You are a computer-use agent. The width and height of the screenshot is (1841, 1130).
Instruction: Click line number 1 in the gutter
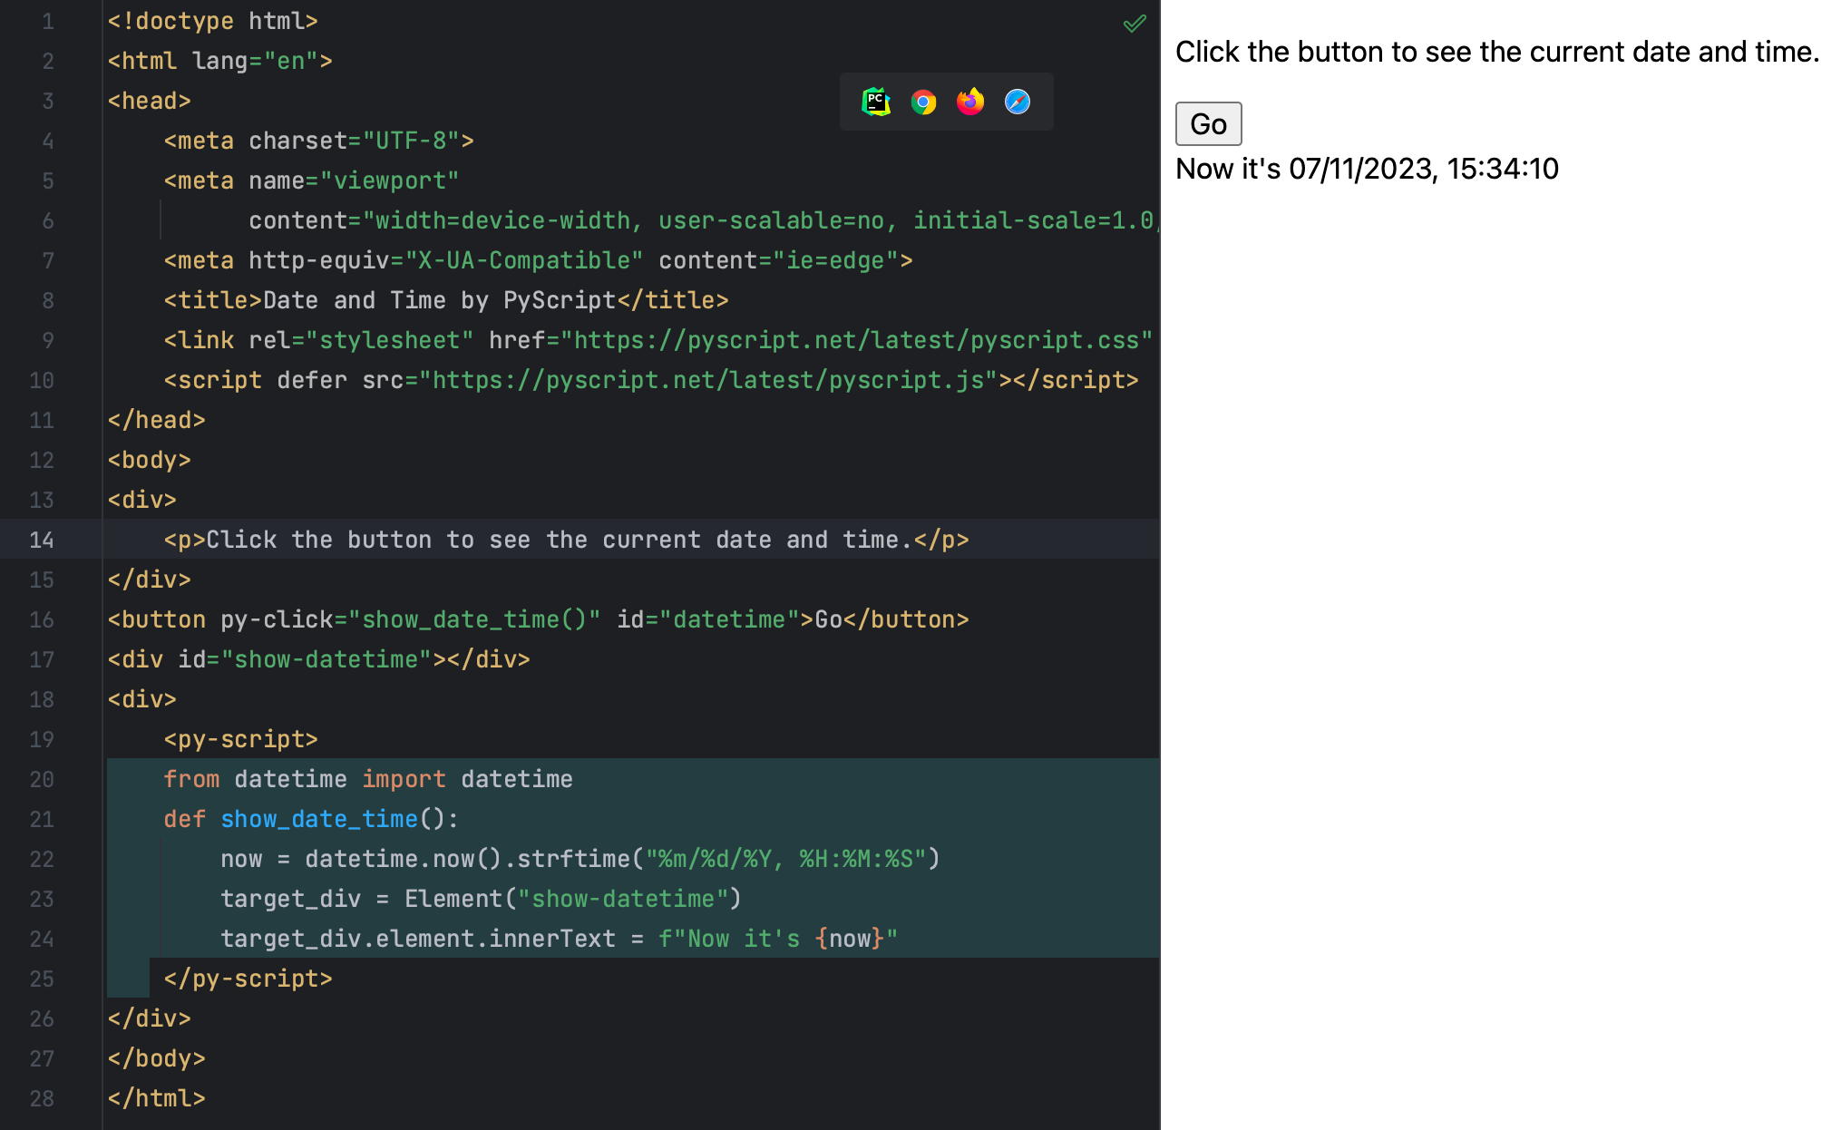coord(47,21)
